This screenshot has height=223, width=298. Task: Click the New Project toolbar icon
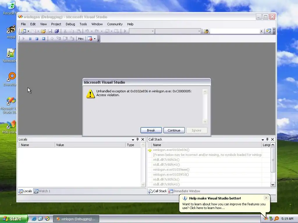pos(24,31)
